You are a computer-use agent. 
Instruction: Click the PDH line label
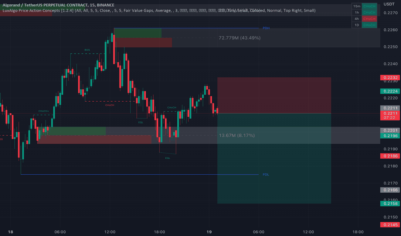pos(266,28)
